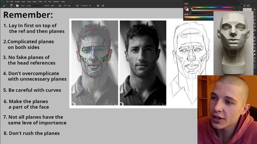
Task: Click text 'No fake planes of'
Action: 29,57
